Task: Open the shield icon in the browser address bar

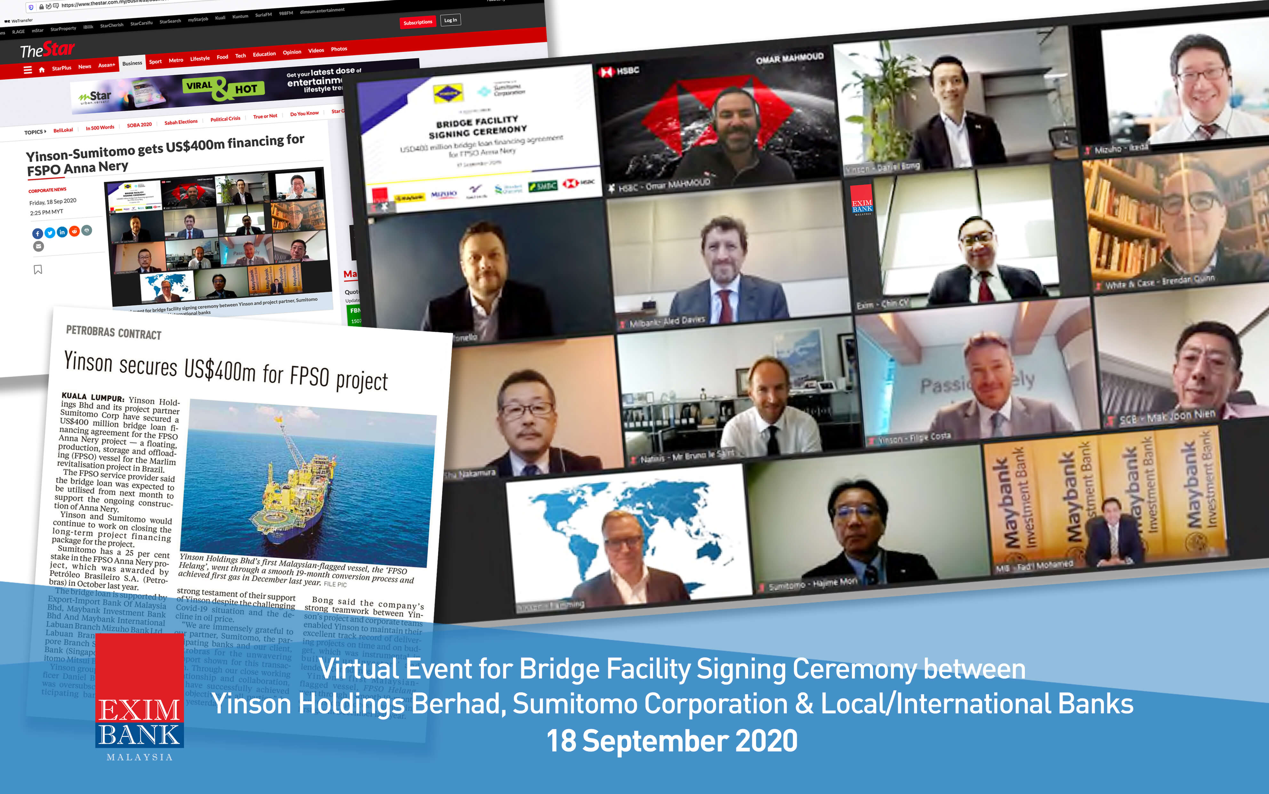Action: coord(31,7)
